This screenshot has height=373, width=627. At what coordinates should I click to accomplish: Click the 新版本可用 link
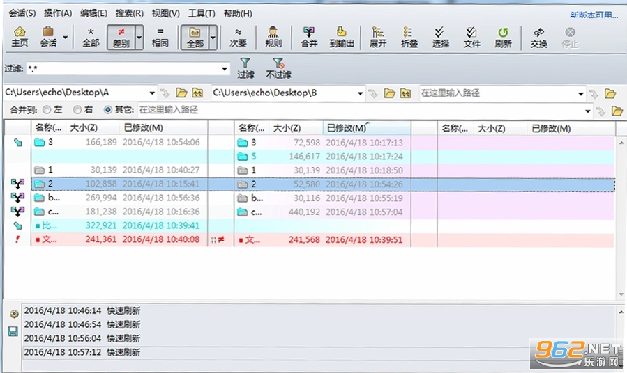594,15
